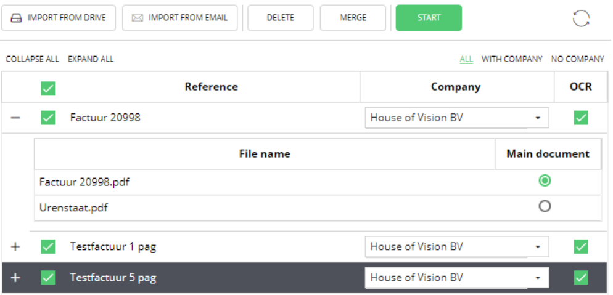Click the green Start button

tap(429, 18)
